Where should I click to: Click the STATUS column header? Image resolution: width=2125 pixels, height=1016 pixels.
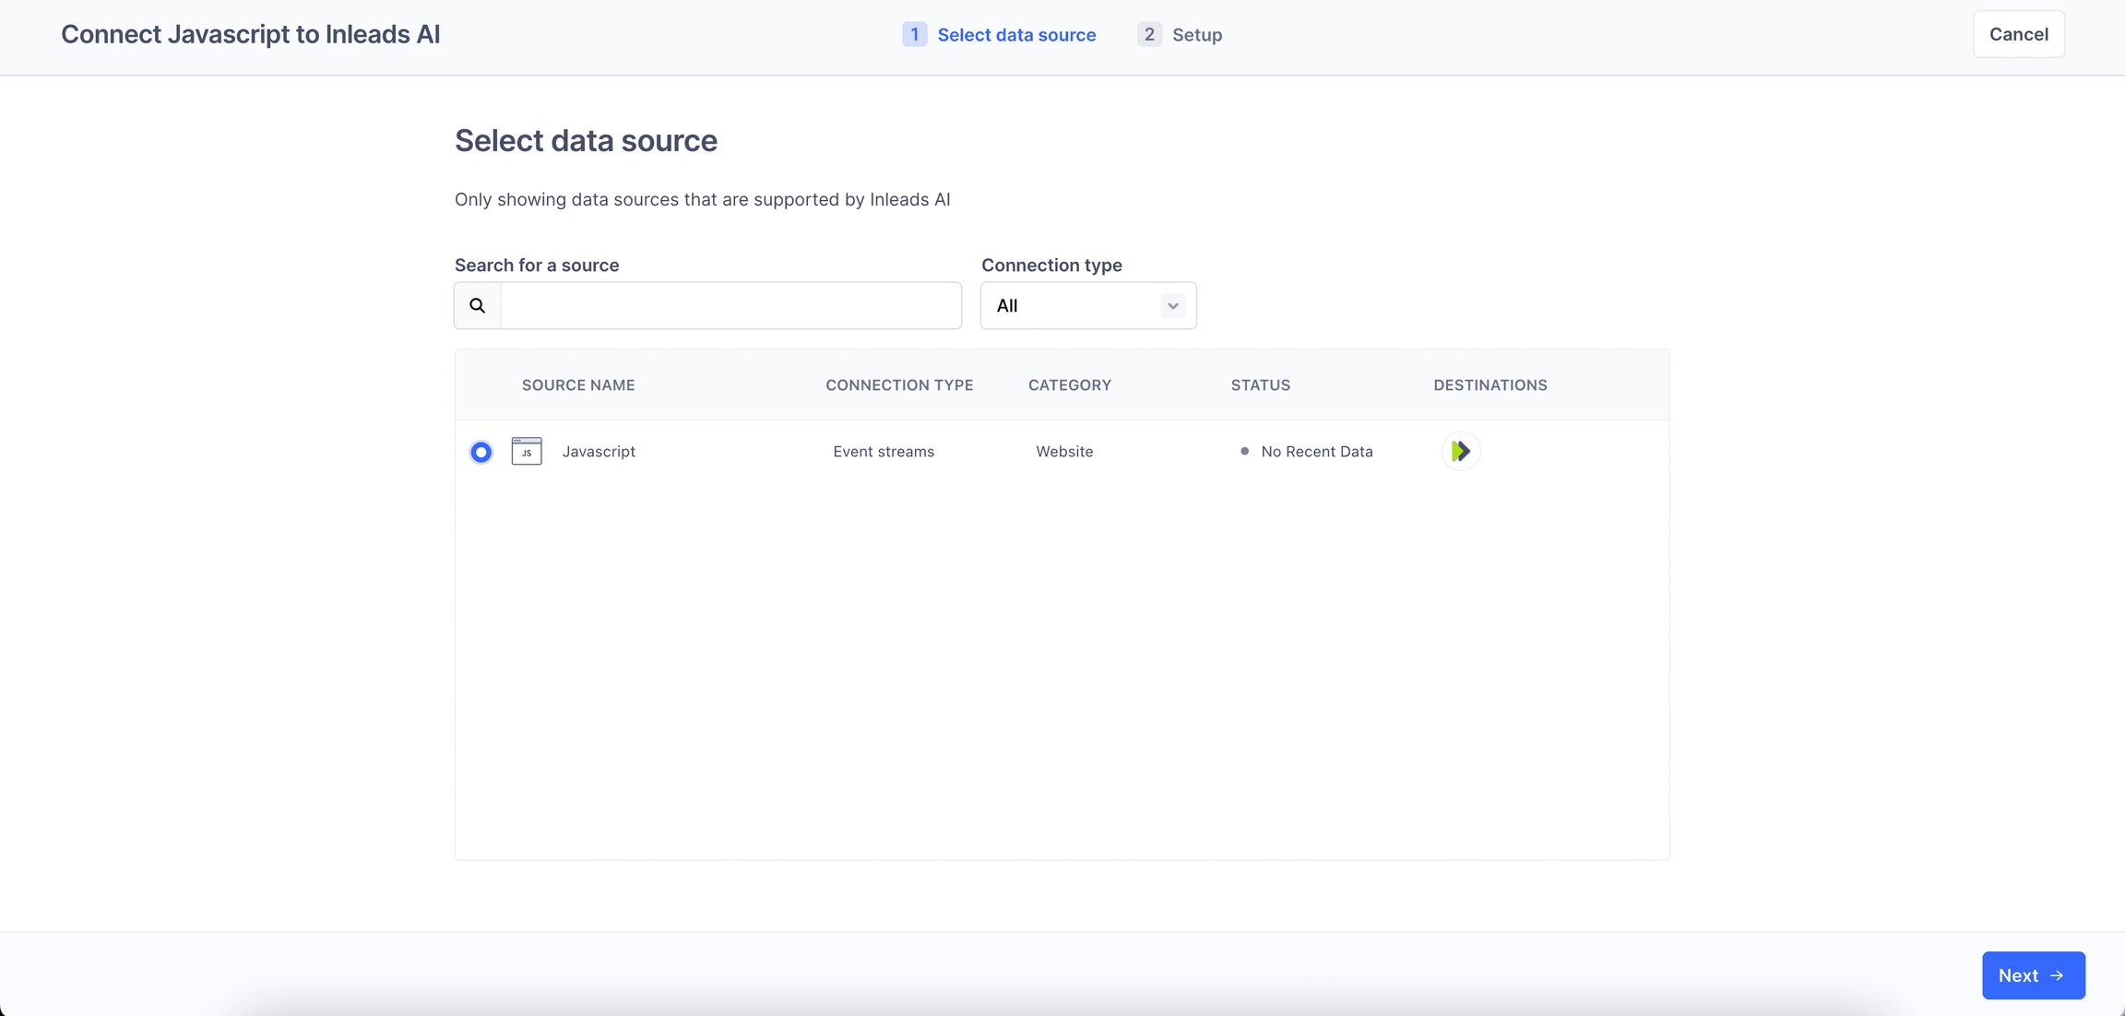pyautogui.click(x=1260, y=384)
